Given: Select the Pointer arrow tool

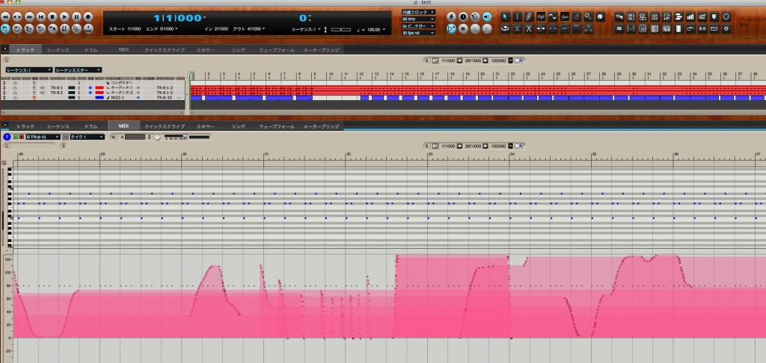Looking at the screenshot, I should point(506,16).
